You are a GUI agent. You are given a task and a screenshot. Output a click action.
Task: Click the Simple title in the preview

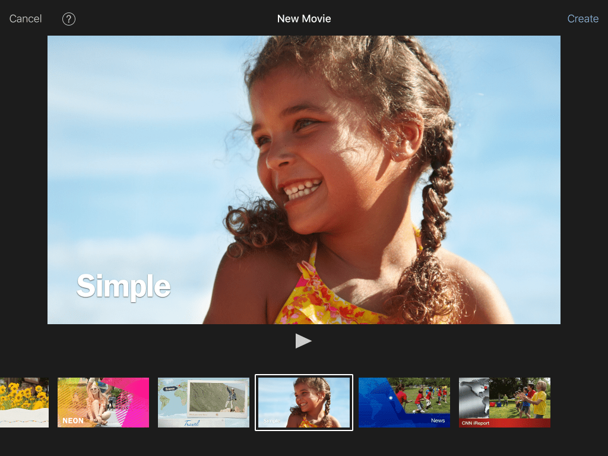coord(123,287)
